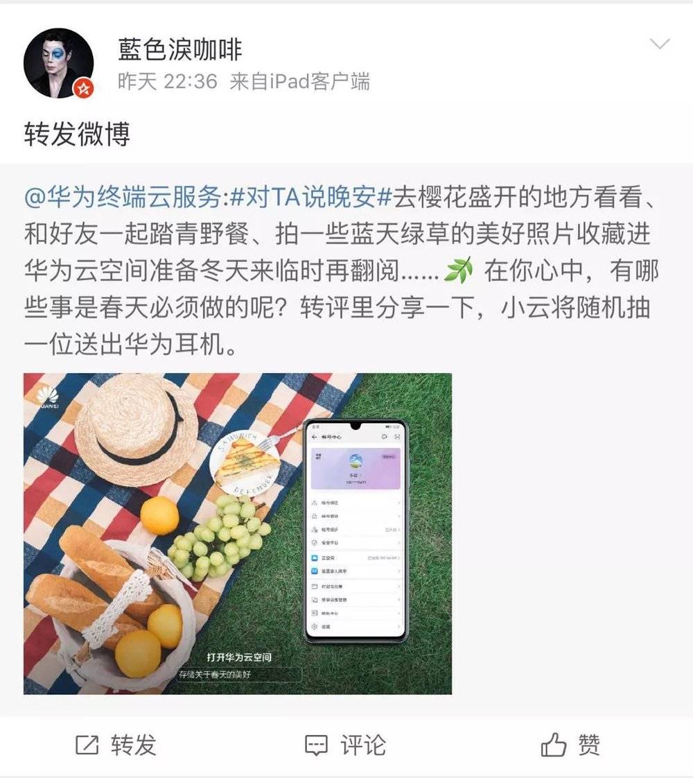The image size is (693, 778).
Task: Tap the profile avatar of 藍色淚咖啡
Action: coord(58,63)
